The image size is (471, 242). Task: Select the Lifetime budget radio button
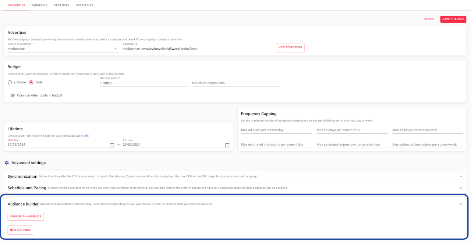click(x=10, y=83)
